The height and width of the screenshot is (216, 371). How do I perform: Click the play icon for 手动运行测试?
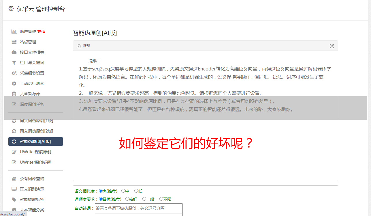click(14, 83)
